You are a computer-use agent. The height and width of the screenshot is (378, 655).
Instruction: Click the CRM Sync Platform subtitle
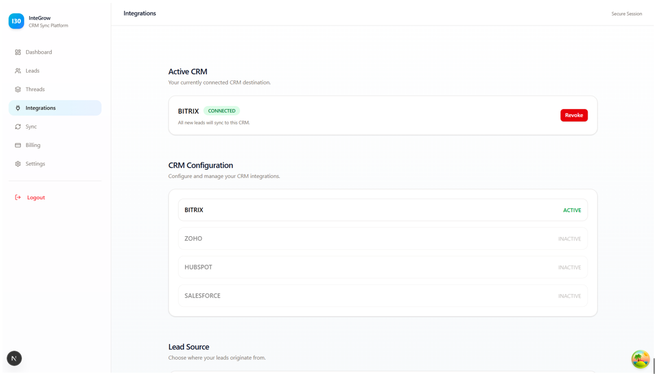48,26
